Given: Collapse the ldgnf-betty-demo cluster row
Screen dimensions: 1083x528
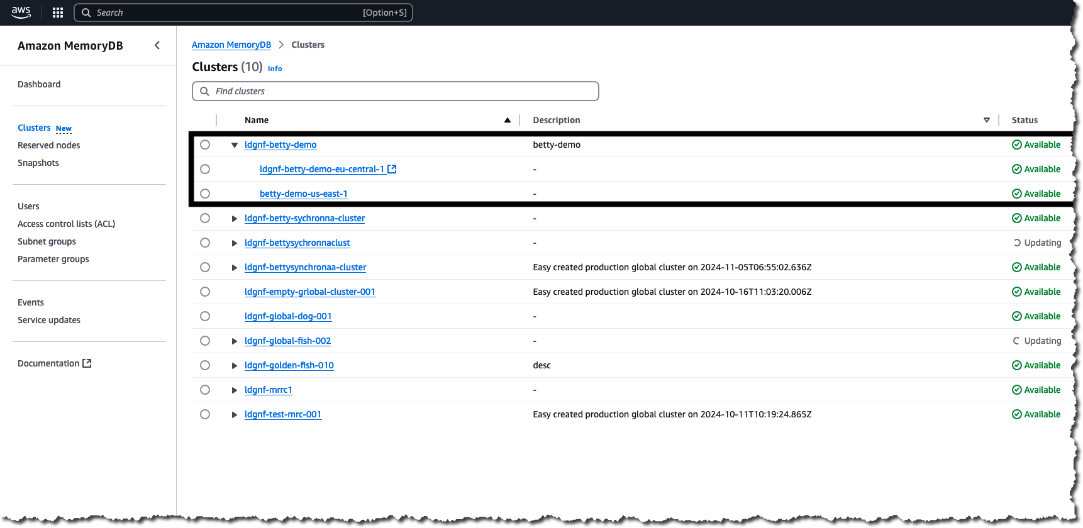Looking at the screenshot, I should 235,145.
